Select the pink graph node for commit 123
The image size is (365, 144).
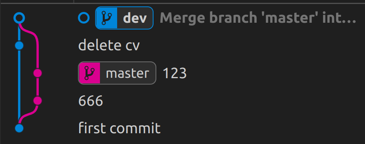coord(38,73)
